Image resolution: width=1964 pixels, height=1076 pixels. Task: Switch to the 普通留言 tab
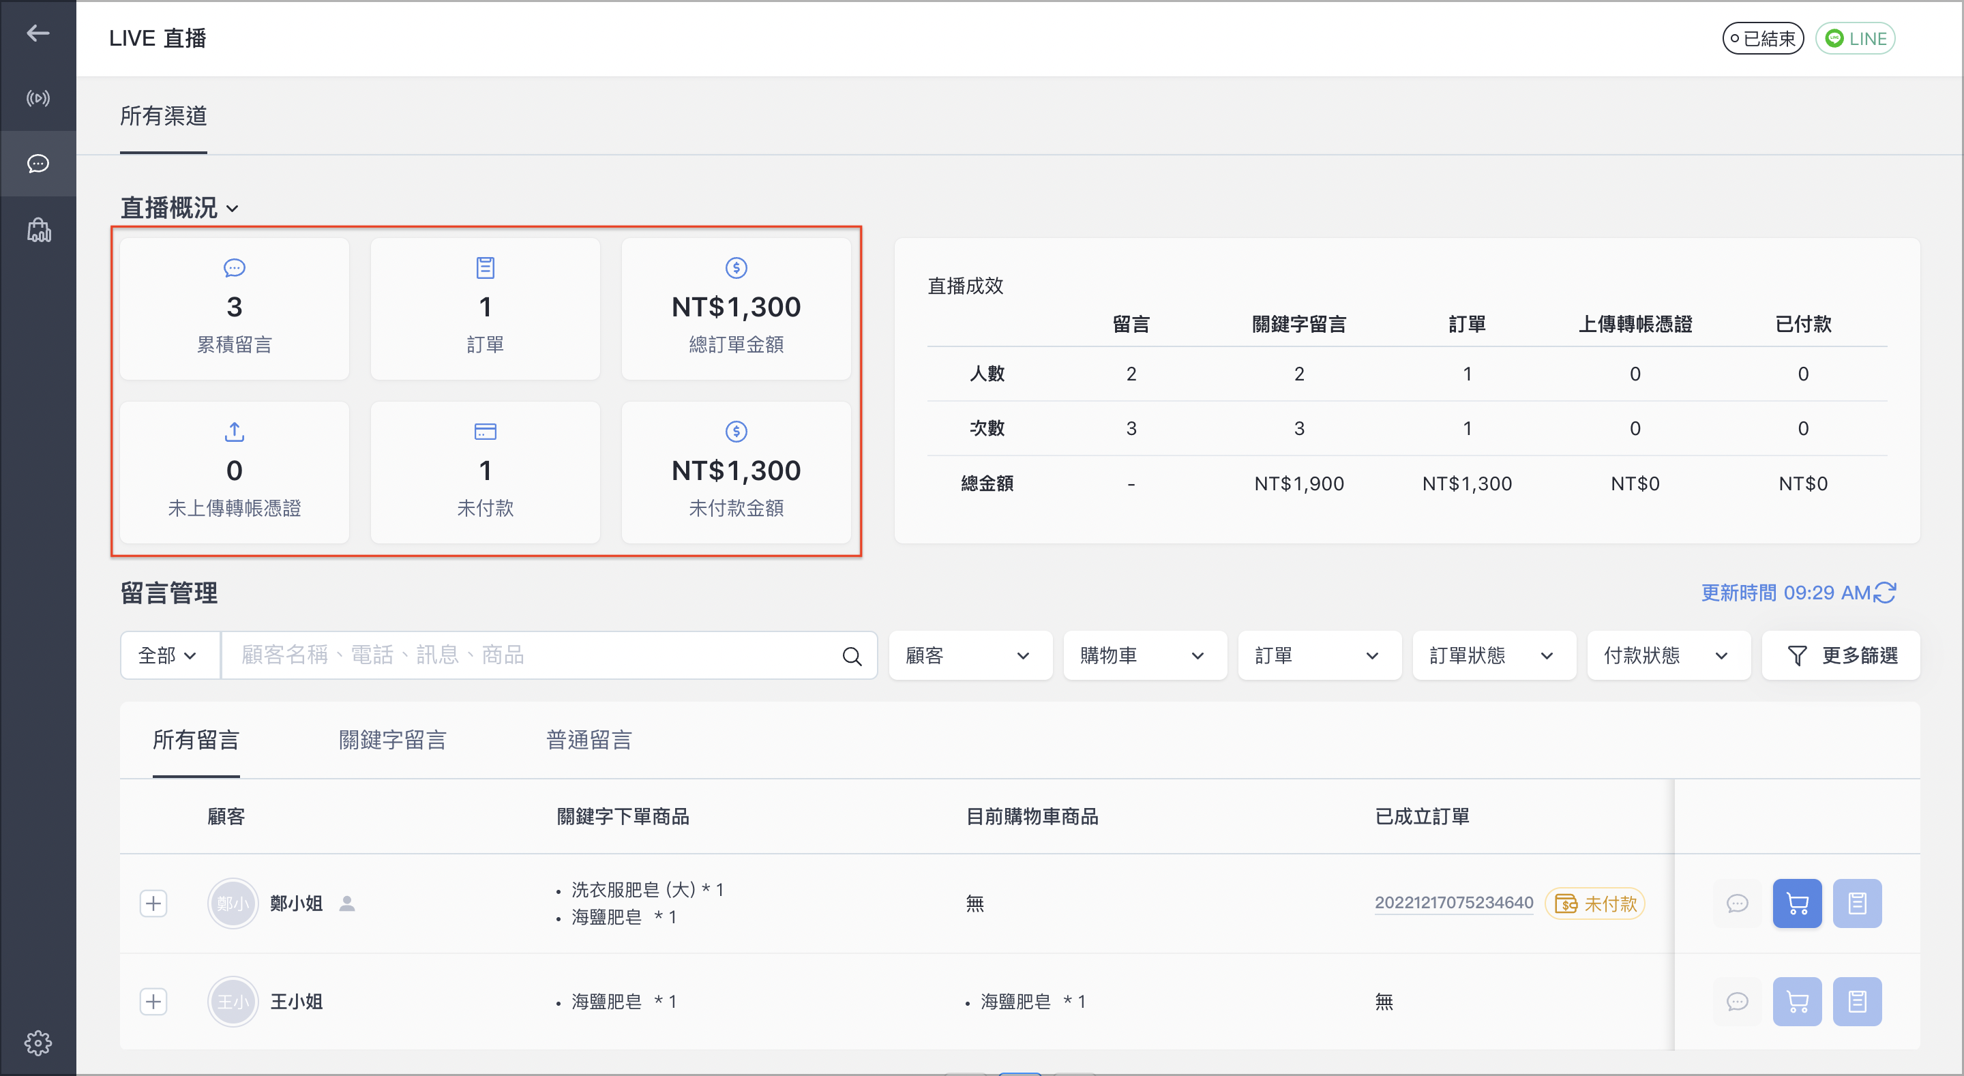click(x=589, y=740)
